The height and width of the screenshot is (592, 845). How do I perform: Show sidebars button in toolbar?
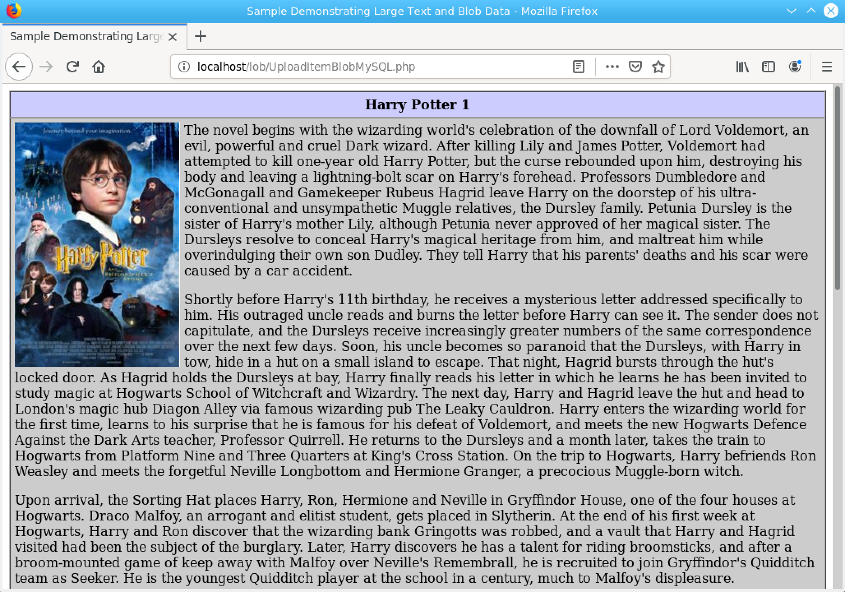click(768, 67)
